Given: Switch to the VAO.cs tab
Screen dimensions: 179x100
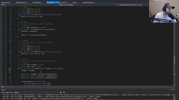Looking at the screenshot, I should [x=75, y=2].
